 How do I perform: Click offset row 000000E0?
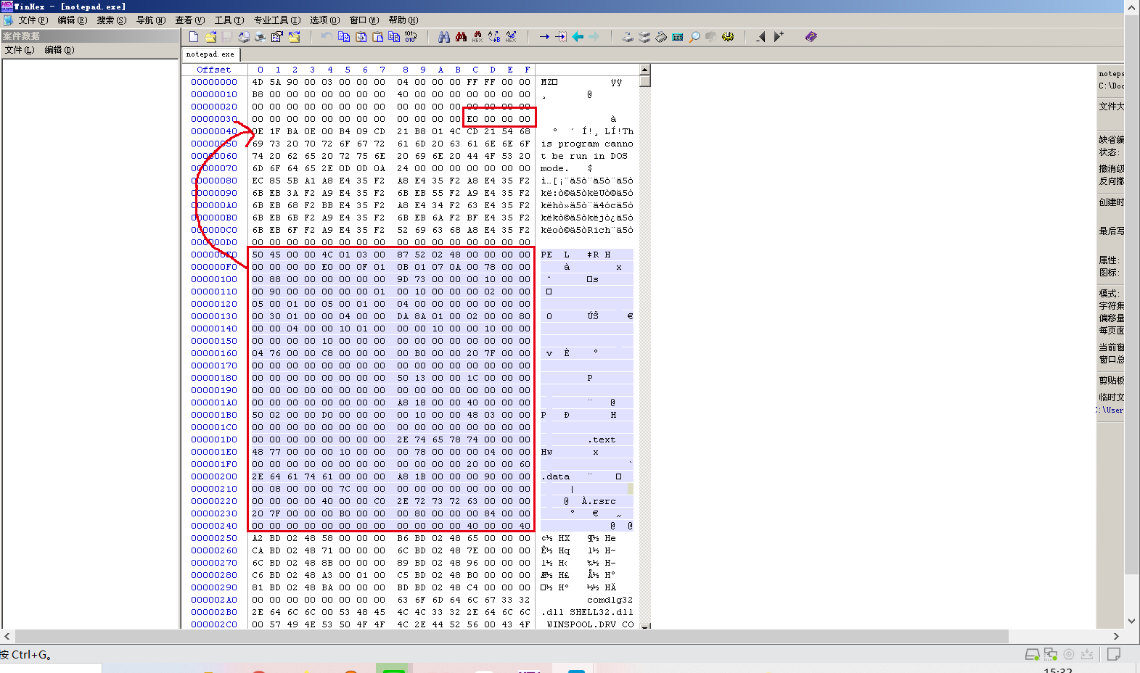(x=214, y=255)
